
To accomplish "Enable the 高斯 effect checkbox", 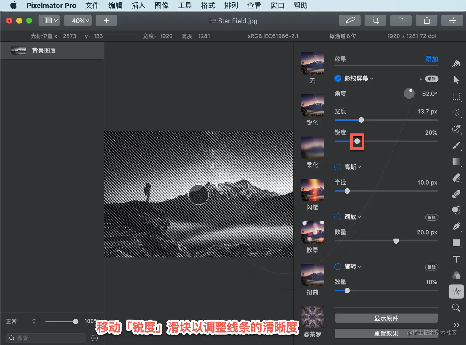I will [x=338, y=167].
